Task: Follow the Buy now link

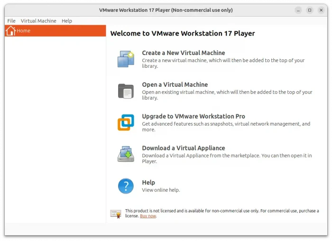Action: 148,216
